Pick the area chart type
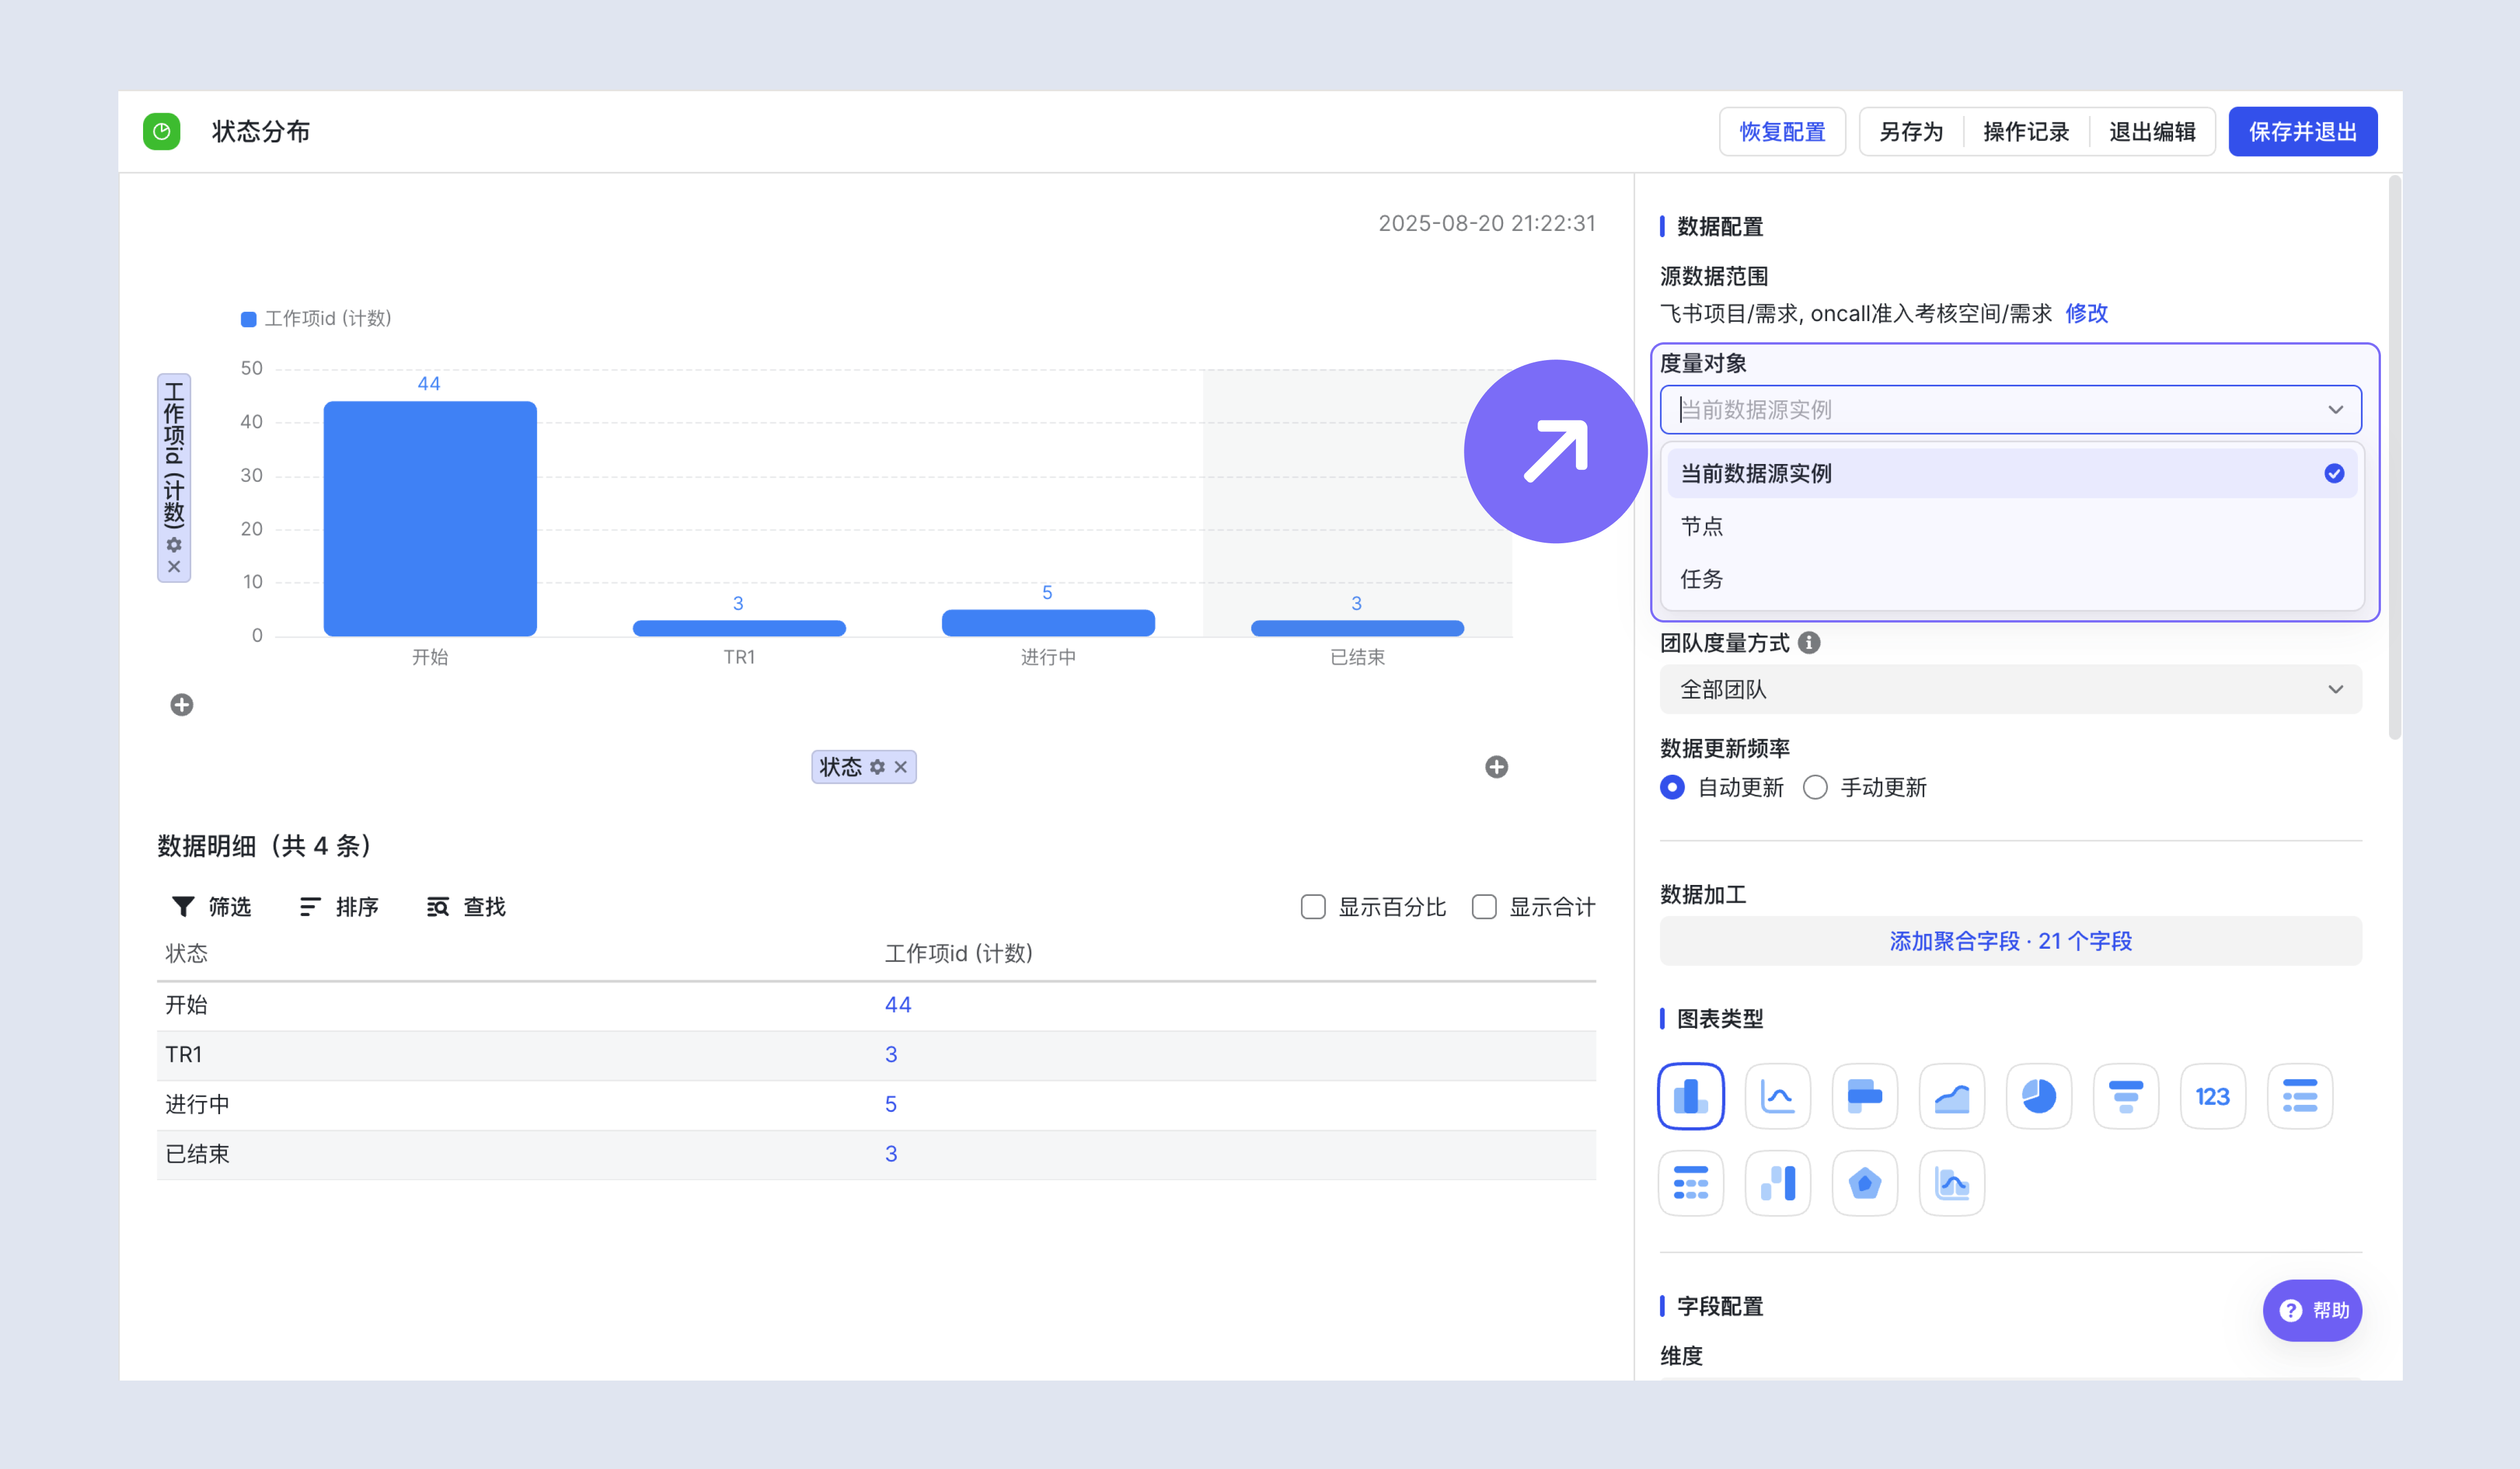The image size is (2520, 1469). click(1951, 1096)
